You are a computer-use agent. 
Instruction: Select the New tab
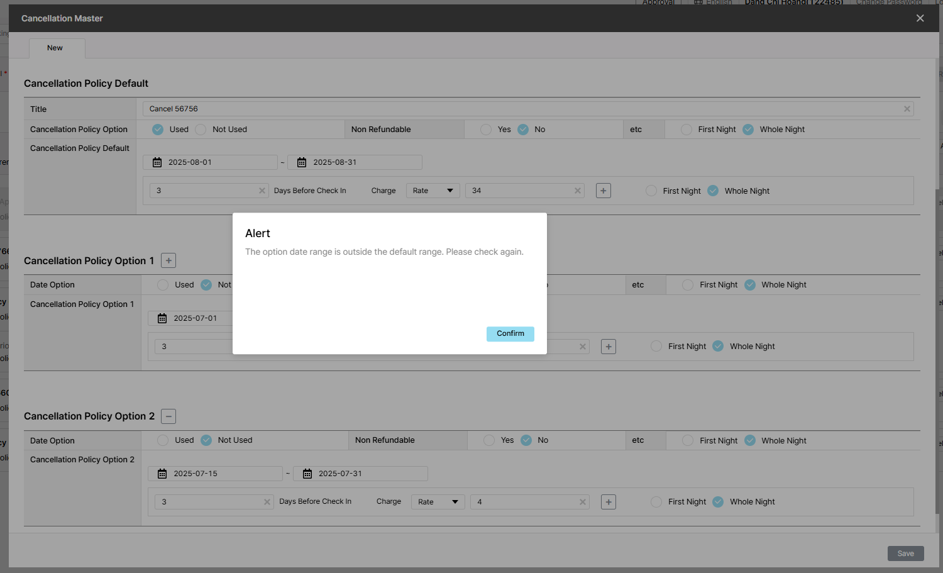coord(57,48)
